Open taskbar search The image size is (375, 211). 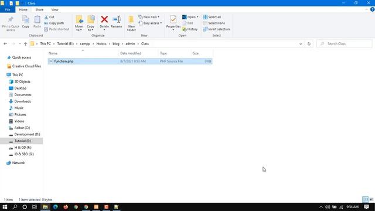click(x=15, y=207)
